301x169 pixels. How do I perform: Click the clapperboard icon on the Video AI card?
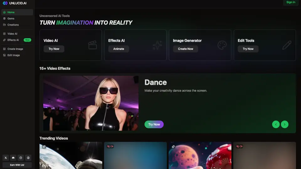pos(92,45)
